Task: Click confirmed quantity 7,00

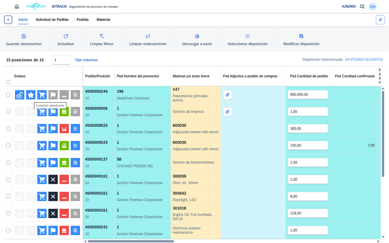Action: click(x=371, y=145)
